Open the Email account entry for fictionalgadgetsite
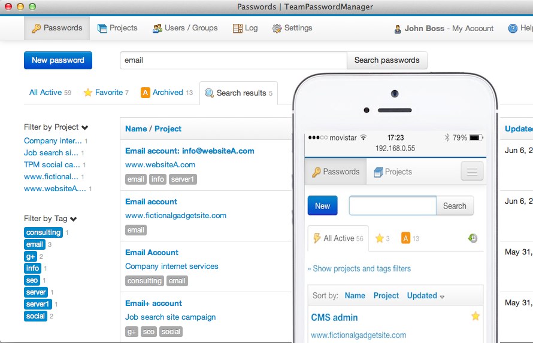Viewport: 533px width, 343px height. pyautogui.click(x=152, y=202)
